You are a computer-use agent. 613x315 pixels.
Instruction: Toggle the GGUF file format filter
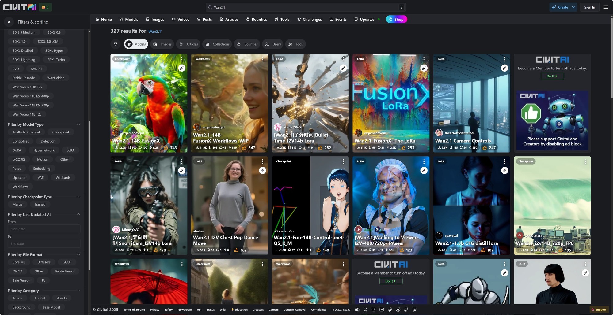[67, 262]
